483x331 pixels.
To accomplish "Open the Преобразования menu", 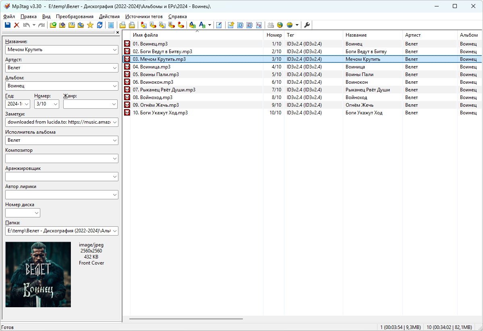I will click(75, 17).
